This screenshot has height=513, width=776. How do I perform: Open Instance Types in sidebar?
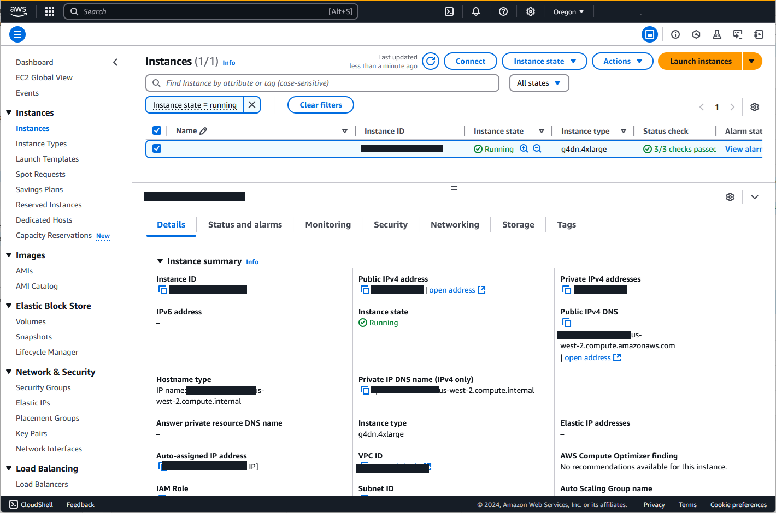41,144
